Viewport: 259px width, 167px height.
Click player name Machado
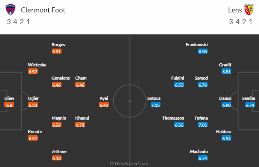coord(199,151)
